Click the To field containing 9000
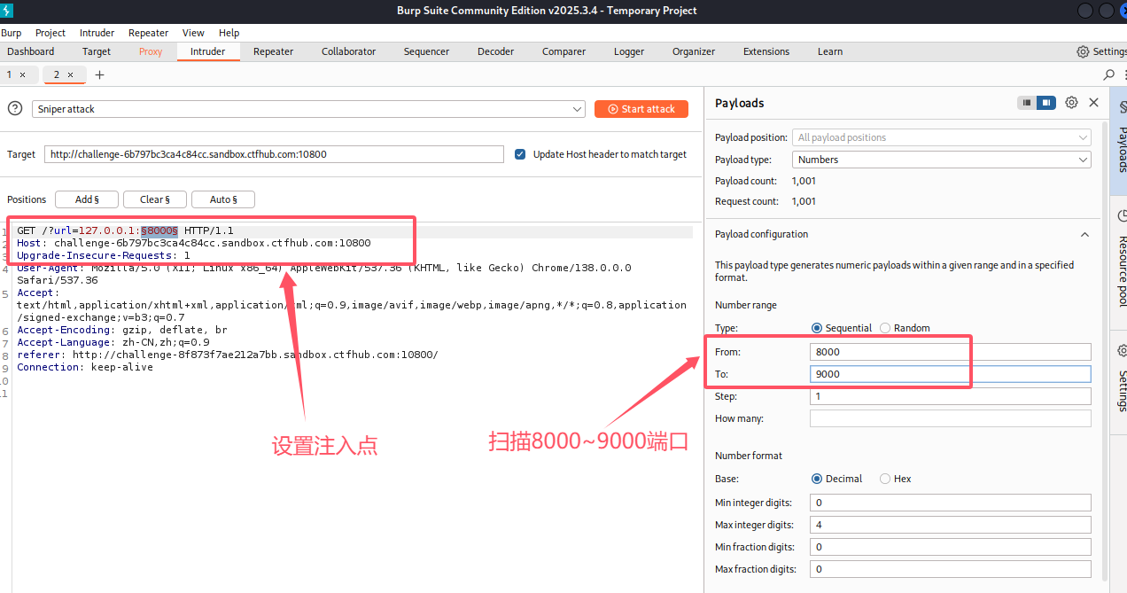 [951, 374]
